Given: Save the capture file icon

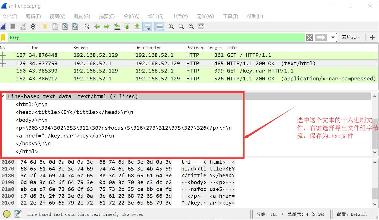Looking at the screenshot, I should pos(55,26).
